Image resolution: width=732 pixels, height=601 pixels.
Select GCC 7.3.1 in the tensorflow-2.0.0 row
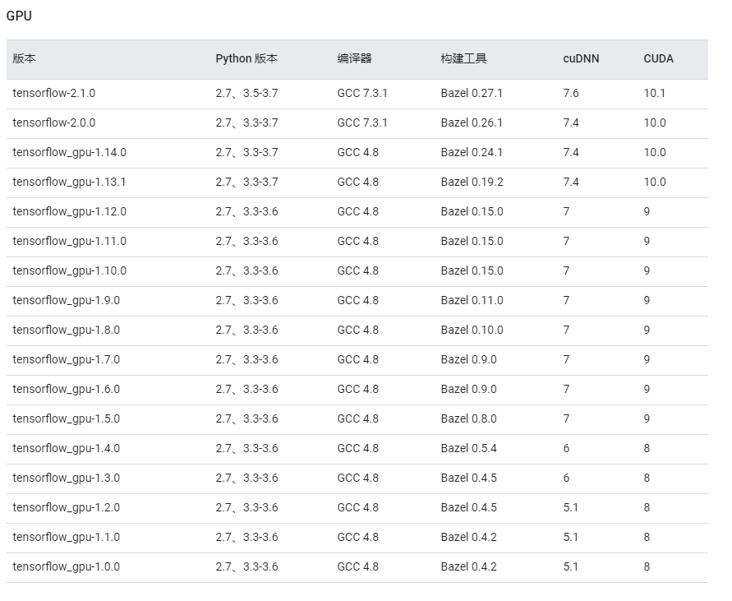(362, 123)
